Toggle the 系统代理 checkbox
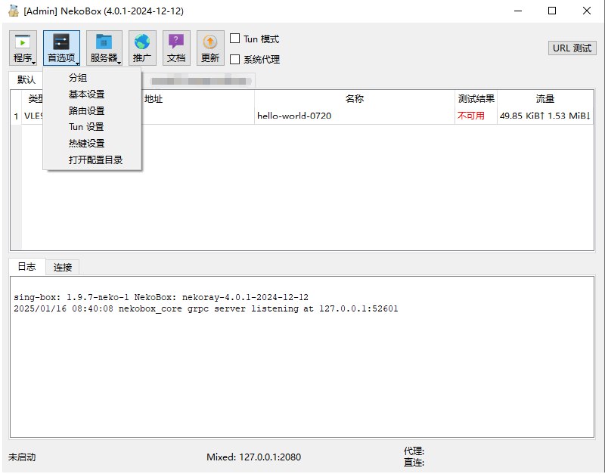This screenshot has height=474, width=605. [234, 60]
